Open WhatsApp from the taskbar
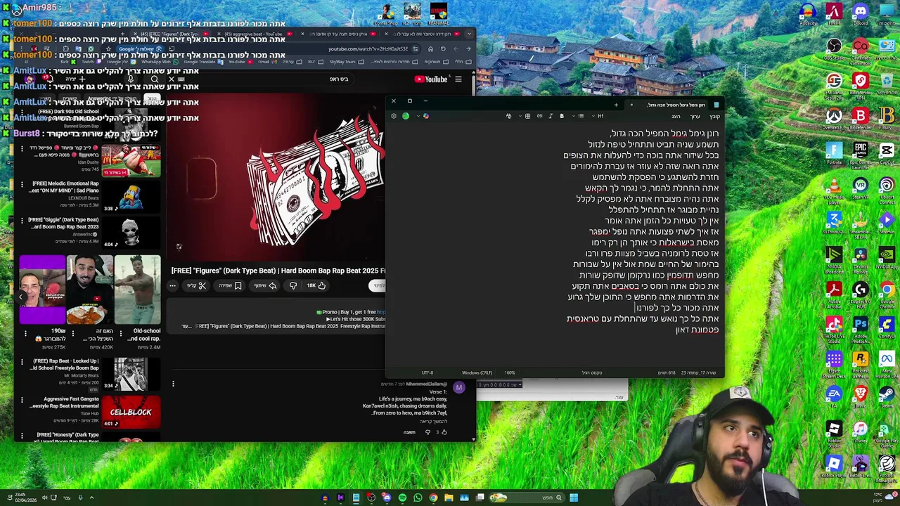 tap(418, 498)
